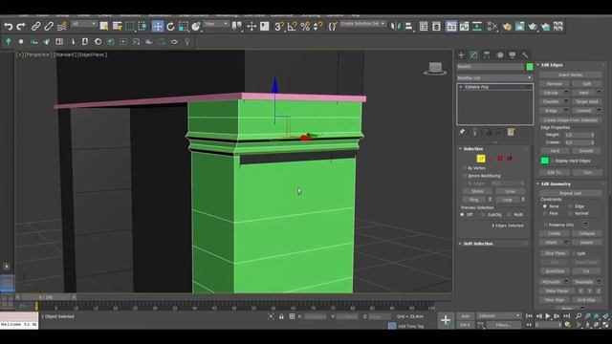Select the Off preview selection radio button
Screen dimensions: 612x344
point(463,215)
